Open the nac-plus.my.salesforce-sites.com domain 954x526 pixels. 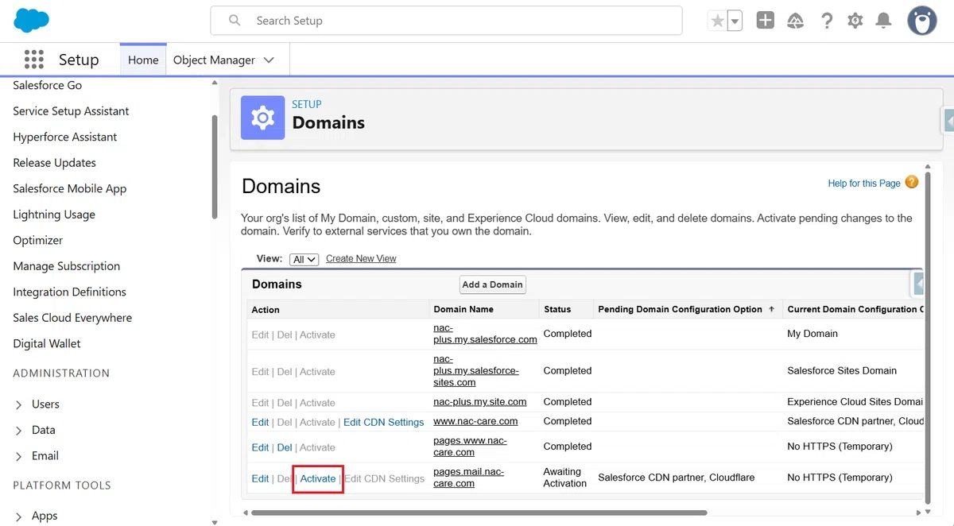click(x=475, y=371)
